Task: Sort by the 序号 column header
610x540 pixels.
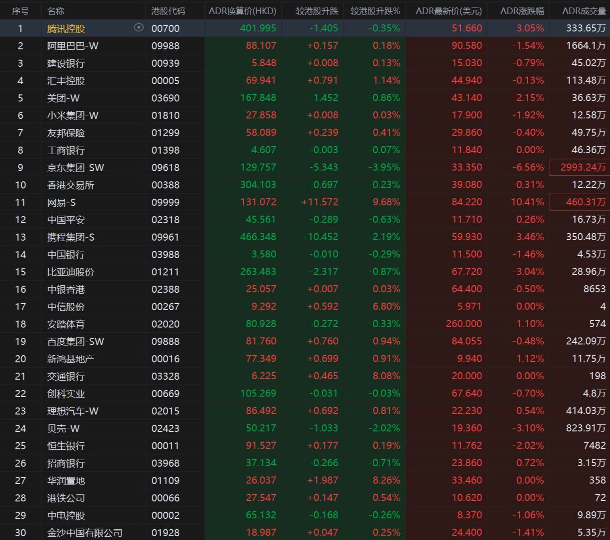Action: [x=20, y=11]
